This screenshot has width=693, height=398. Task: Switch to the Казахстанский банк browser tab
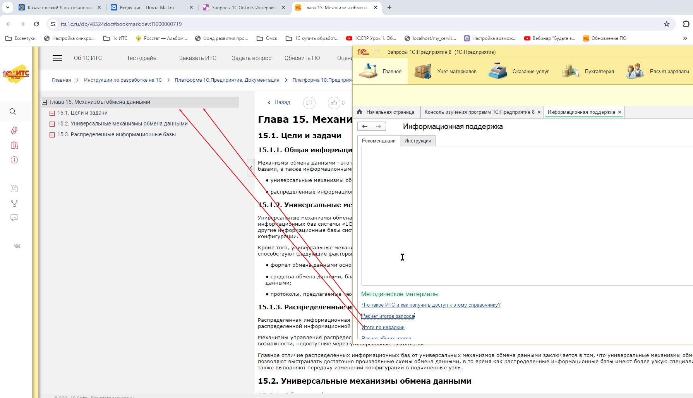pyautogui.click(x=60, y=7)
